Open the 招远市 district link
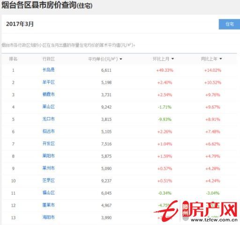Image resolution: width=240 pixels, height=225 pixels. tap(48, 131)
